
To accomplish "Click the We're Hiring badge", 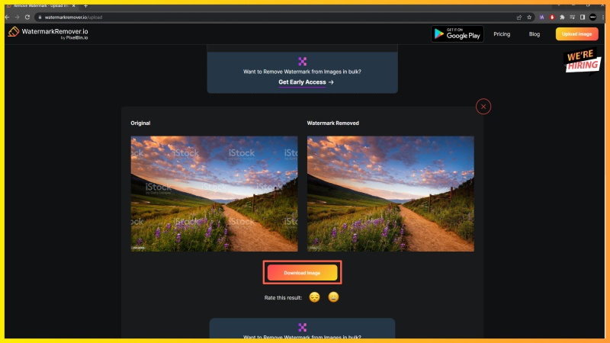I will coord(583,61).
